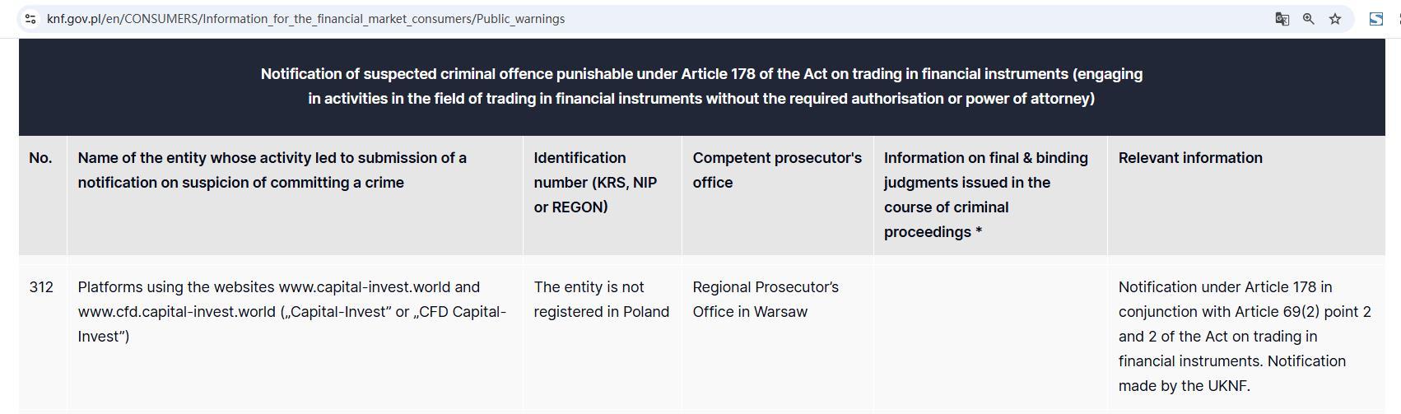The width and height of the screenshot is (1401, 414).
Task: Click the empty judgments cell in row 312
Action: tap(989, 336)
